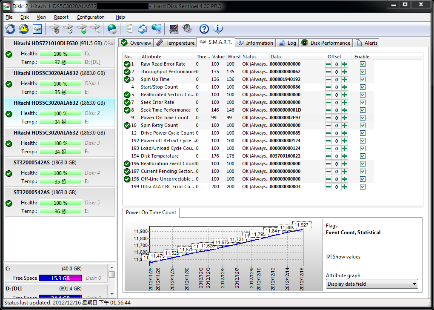Image resolution: width=434 pixels, height=310 pixels.
Task: Uncheck the Show values checkbox
Action: (x=328, y=256)
